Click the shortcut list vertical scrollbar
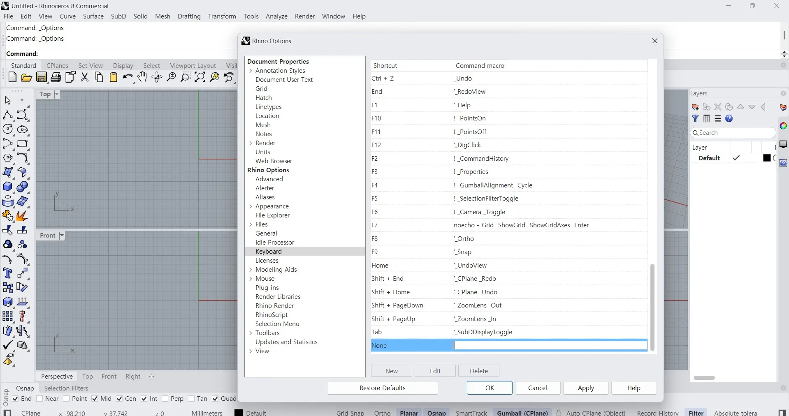 click(x=652, y=307)
